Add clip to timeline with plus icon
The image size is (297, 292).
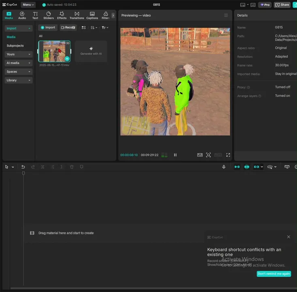click(67, 58)
